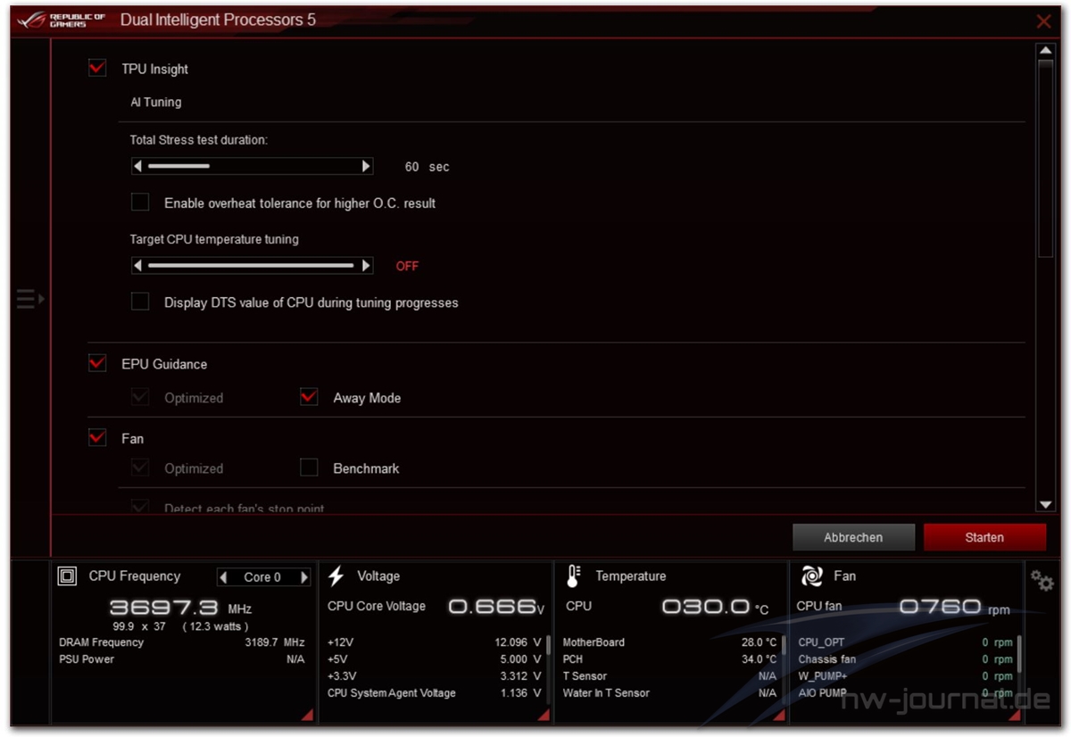Image resolution: width=1071 pixels, height=737 pixels.
Task: Click the MotherBoard 28.0 °C row
Action: [669, 642]
